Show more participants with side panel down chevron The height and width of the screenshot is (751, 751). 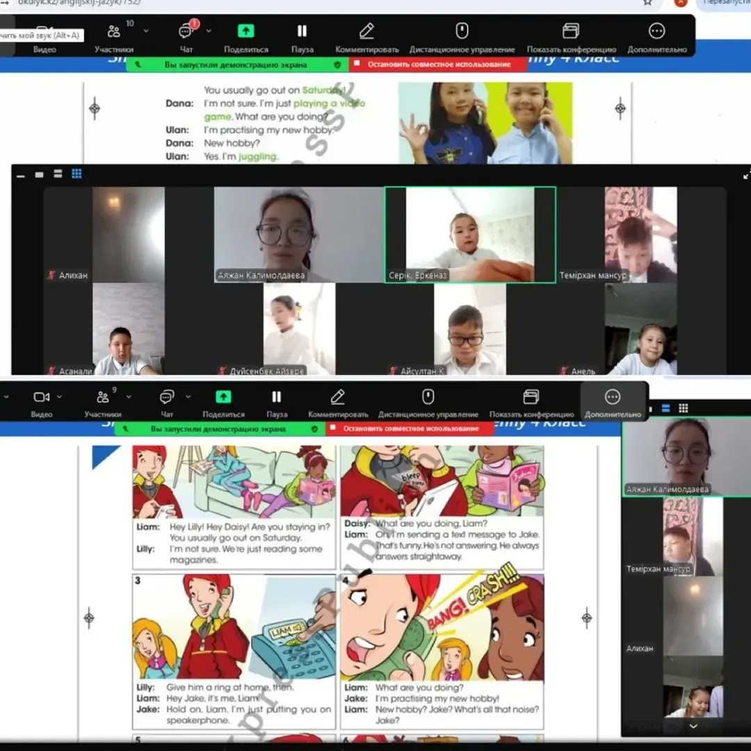point(693,727)
